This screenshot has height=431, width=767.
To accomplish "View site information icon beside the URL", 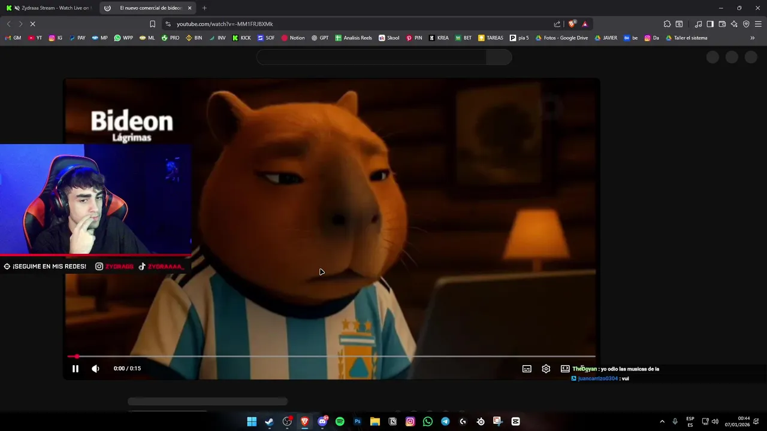I will (168, 24).
